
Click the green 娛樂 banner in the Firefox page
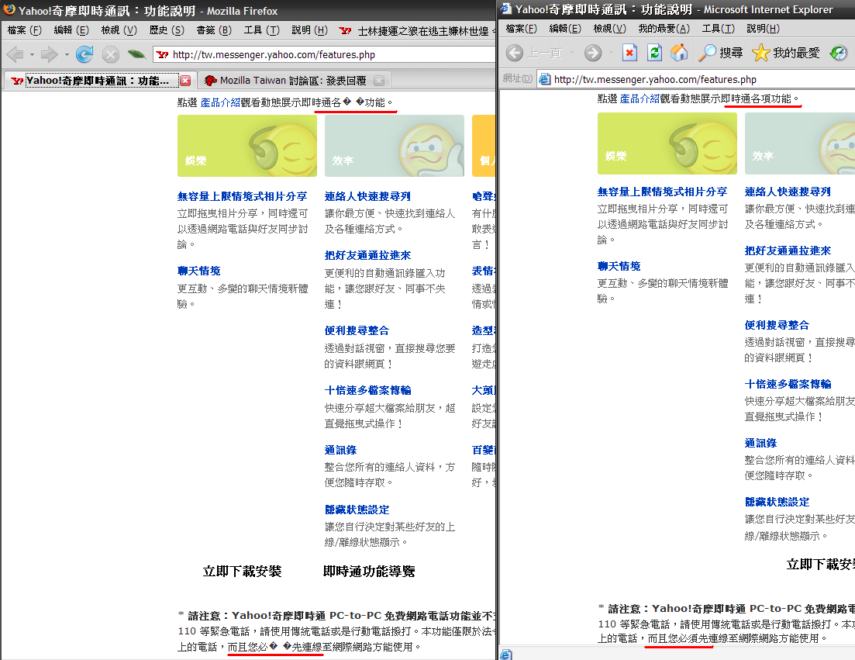tap(247, 145)
